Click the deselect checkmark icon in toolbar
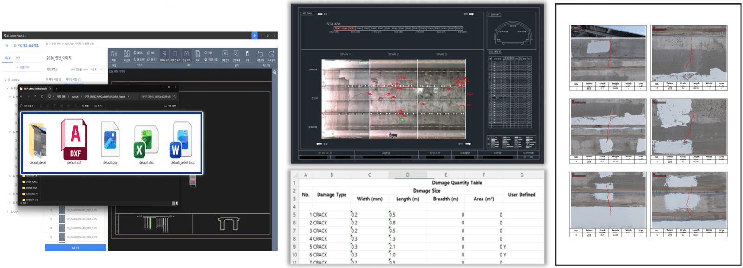The height and width of the screenshot is (268, 743). (x=236, y=54)
